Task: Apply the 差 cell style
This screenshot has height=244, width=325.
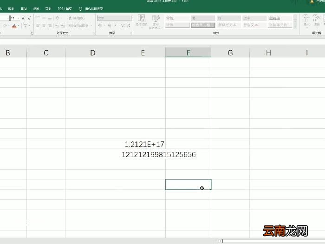Action: tap(203, 18)
